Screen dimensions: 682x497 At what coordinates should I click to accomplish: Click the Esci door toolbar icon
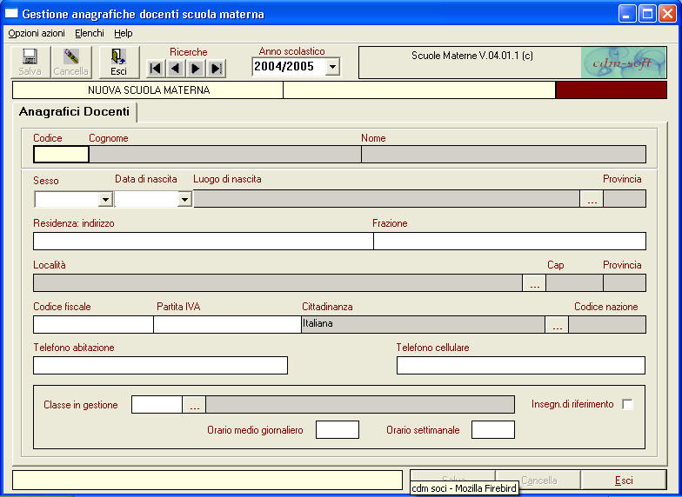(118, 63)
